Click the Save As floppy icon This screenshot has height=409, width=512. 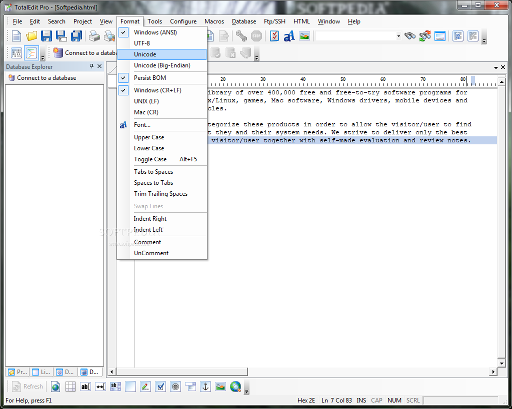pos(61,36)
